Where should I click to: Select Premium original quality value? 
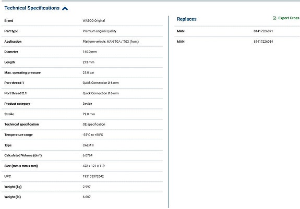[100, 31]
